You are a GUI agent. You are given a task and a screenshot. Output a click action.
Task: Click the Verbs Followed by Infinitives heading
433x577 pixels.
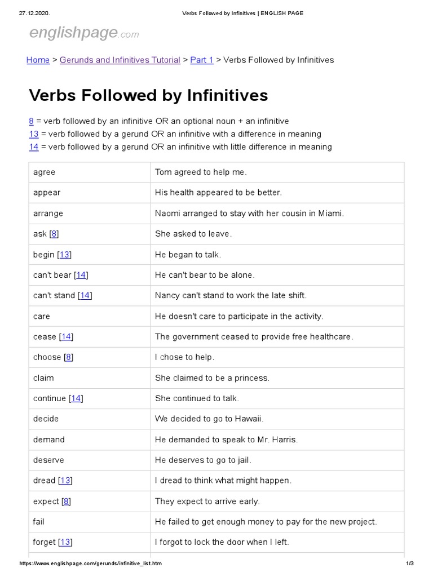[148, 95]
